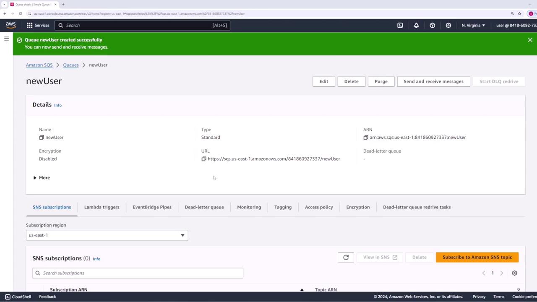Dismiss the queue created success banner

coord(530,40)
